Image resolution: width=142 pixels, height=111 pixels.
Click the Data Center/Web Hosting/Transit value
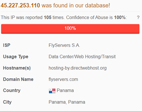82,56
